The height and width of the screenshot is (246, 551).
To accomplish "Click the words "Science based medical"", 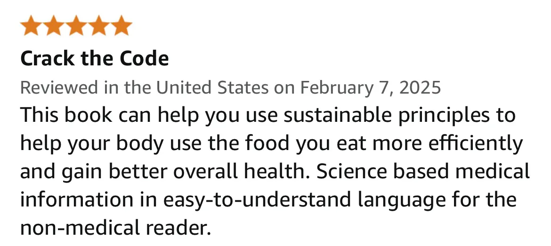I will tap(423, 171).
